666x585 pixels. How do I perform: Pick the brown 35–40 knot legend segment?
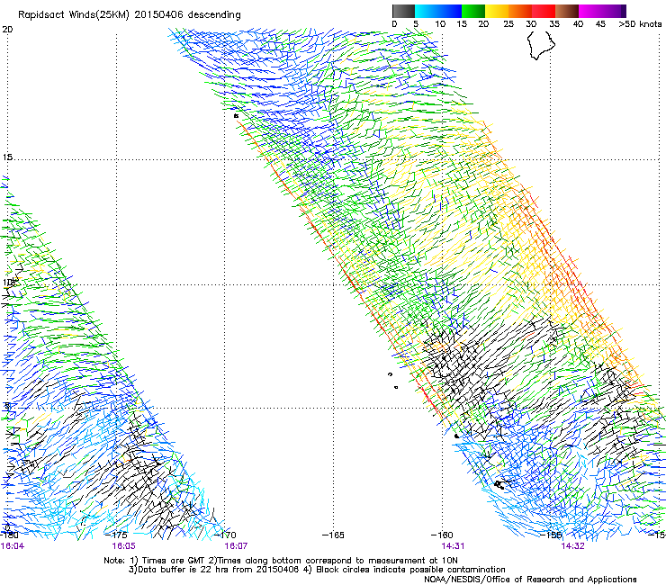pos(567,11)
